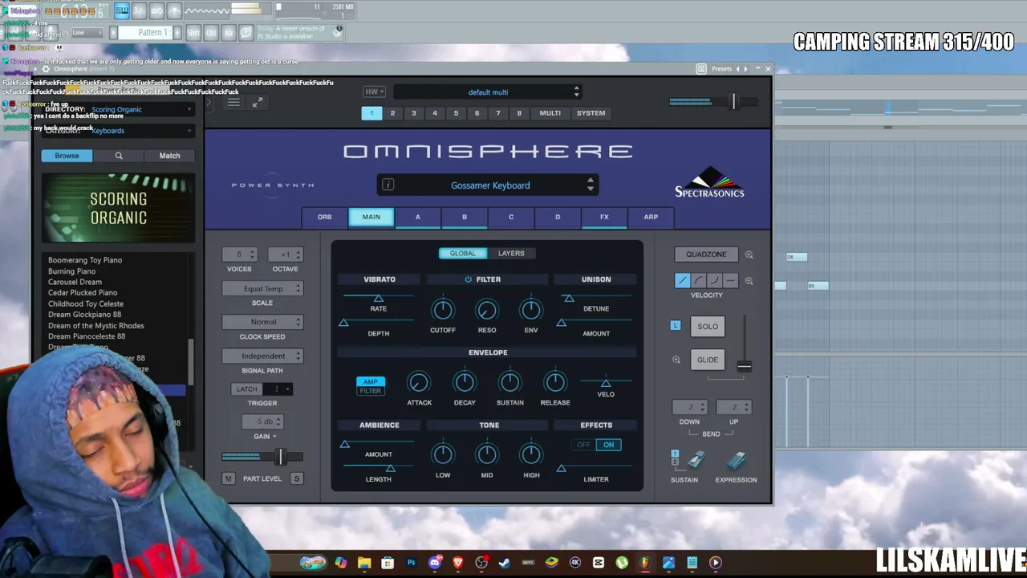1027x578 pixels.
Task: Open the ARP tab
Action: pyautogui.click(x=651, y=217)
